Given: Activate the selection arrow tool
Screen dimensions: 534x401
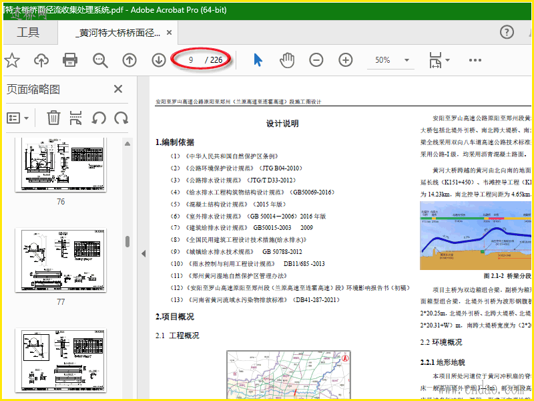Looking at the screenshot, I should tap(258, 60).
